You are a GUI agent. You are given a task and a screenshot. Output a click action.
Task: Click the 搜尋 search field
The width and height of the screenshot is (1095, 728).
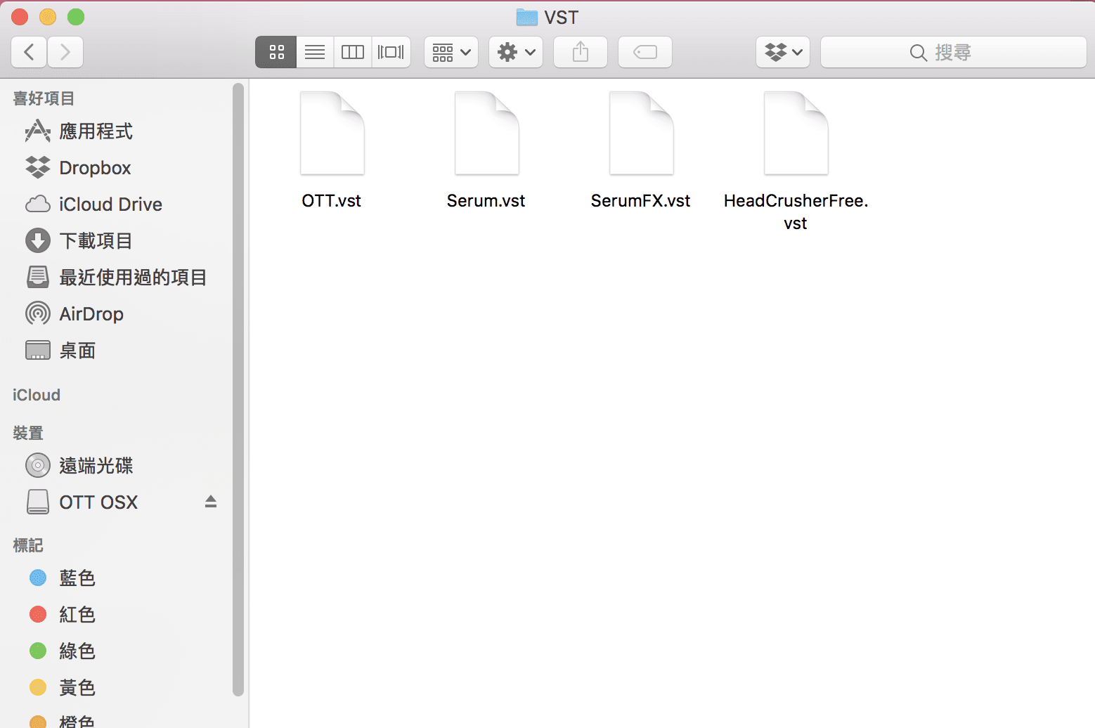tap(954, 52)
